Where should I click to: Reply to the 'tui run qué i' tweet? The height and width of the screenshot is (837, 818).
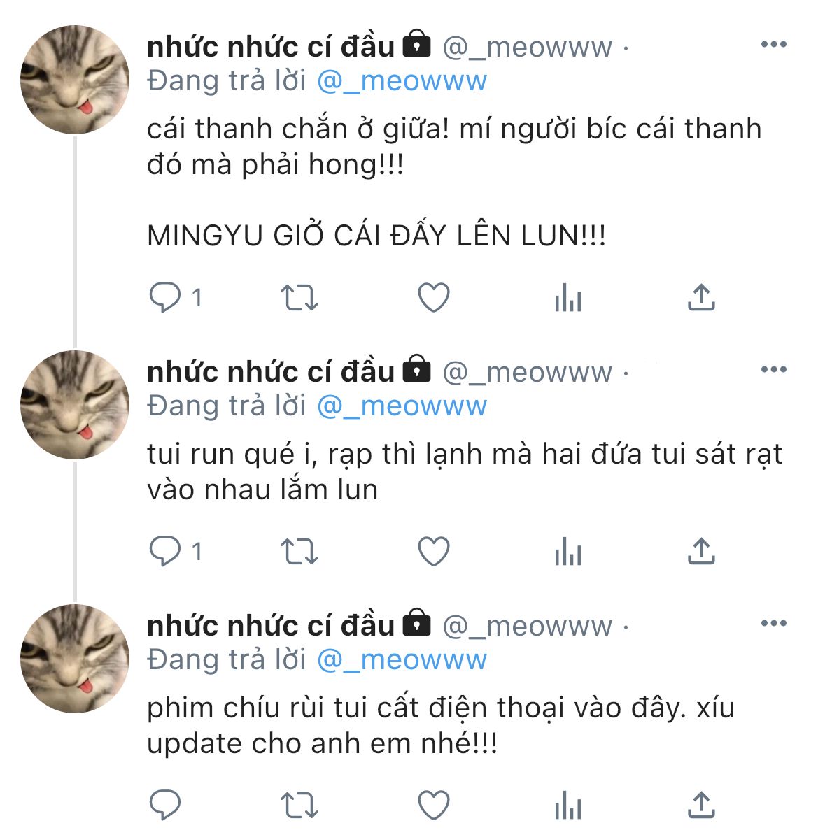[x=165, y=552]
